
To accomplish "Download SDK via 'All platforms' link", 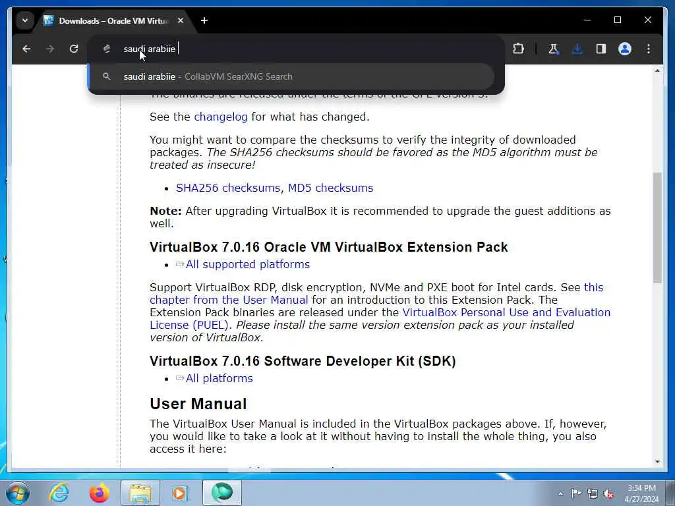I will 219,378.
